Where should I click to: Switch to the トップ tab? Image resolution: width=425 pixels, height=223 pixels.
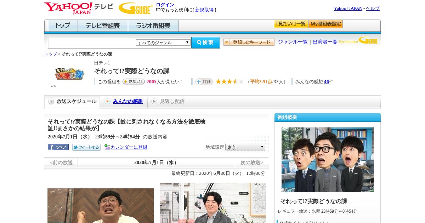point(63,25)
